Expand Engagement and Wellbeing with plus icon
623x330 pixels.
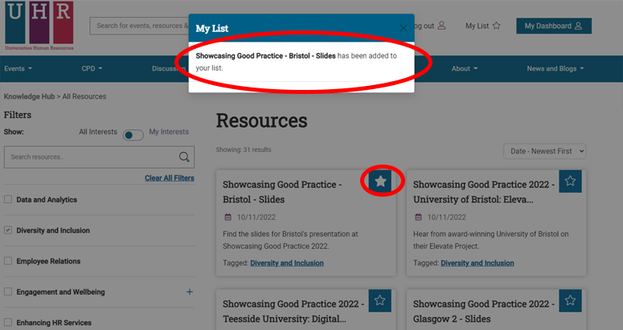pyautogui.click(x=190, y=292)
